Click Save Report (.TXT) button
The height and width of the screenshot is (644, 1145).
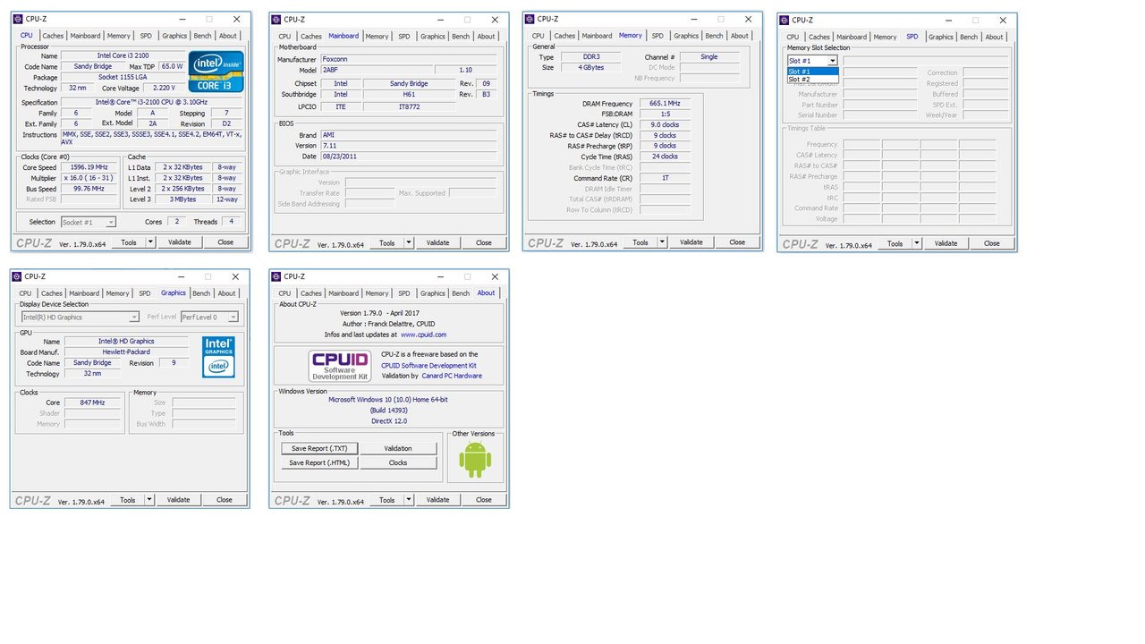(x=319, y=448)
